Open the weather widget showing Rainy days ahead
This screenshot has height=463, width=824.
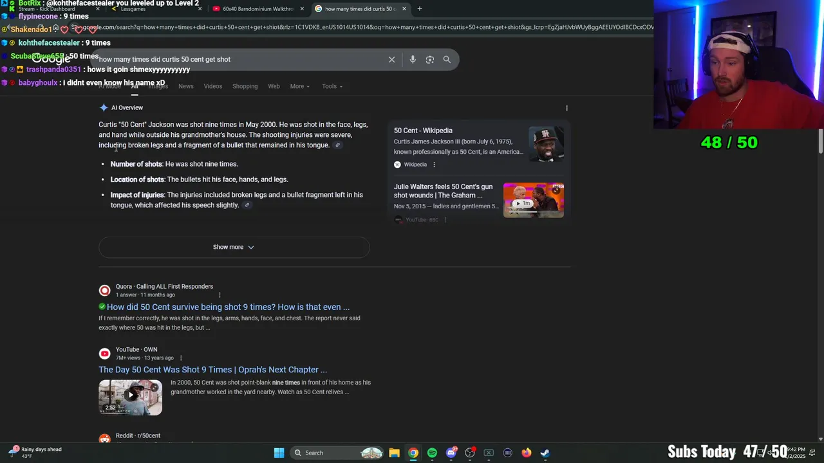(35, 453)
